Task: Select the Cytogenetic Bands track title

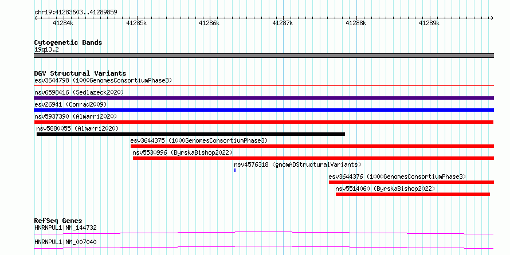Action: click(68, 42)
